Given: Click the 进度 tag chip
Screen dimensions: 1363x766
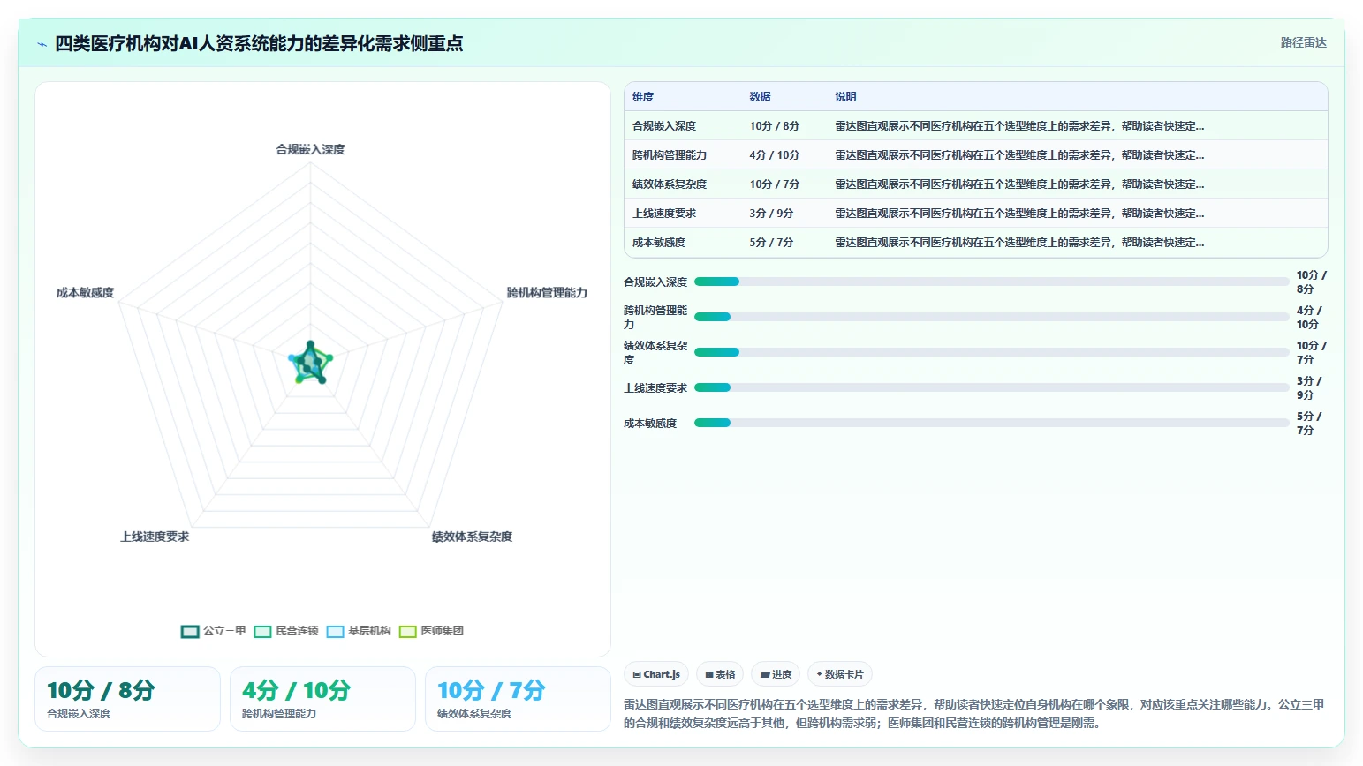Looking at the screenshot, I should pos(776,674).
